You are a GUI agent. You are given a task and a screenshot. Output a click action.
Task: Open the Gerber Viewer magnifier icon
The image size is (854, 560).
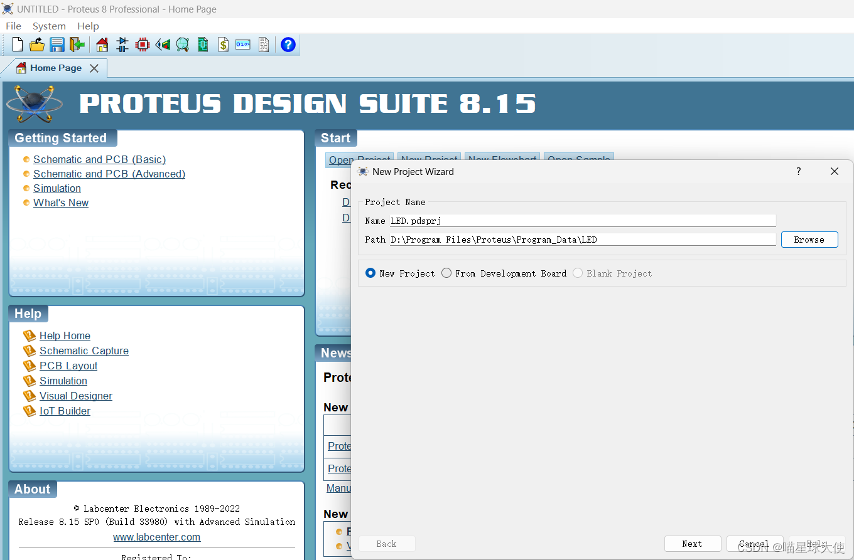click(x=181, y=45)
